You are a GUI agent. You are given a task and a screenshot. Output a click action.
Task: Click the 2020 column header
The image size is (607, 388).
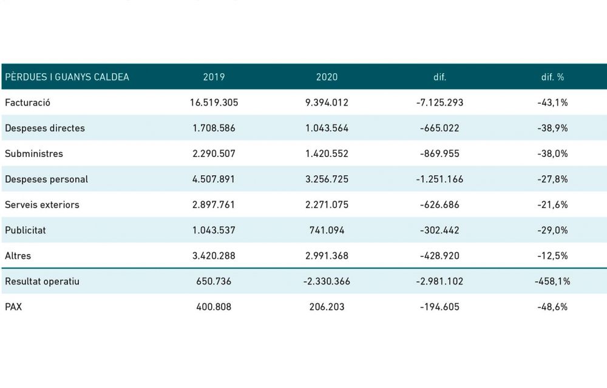pos(327,77)
